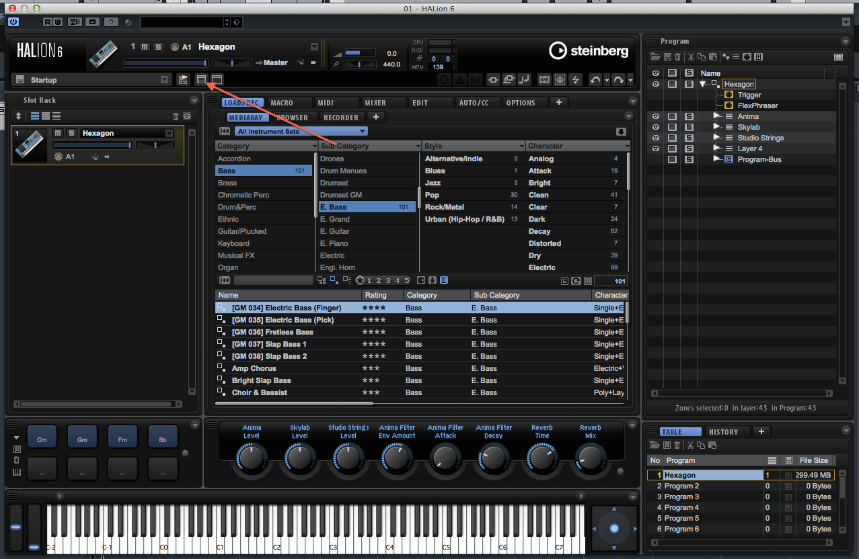The image size is (859, 559).
Task: Click the Reverb Mix knob
Action: click(590, 458)
